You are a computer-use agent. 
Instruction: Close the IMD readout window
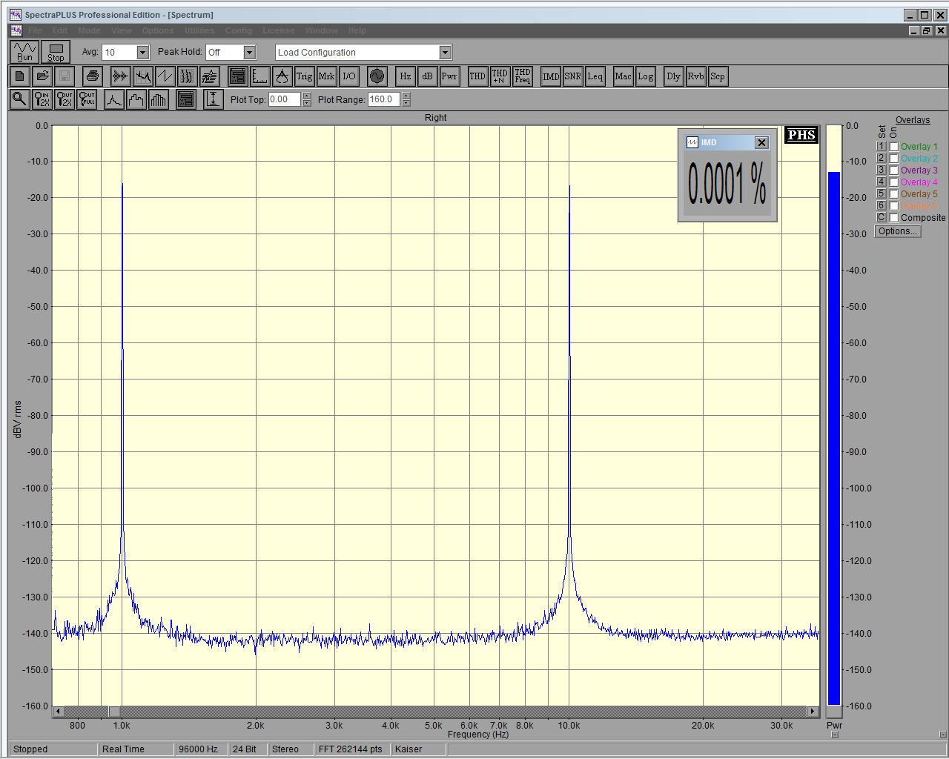coord(761,142)
